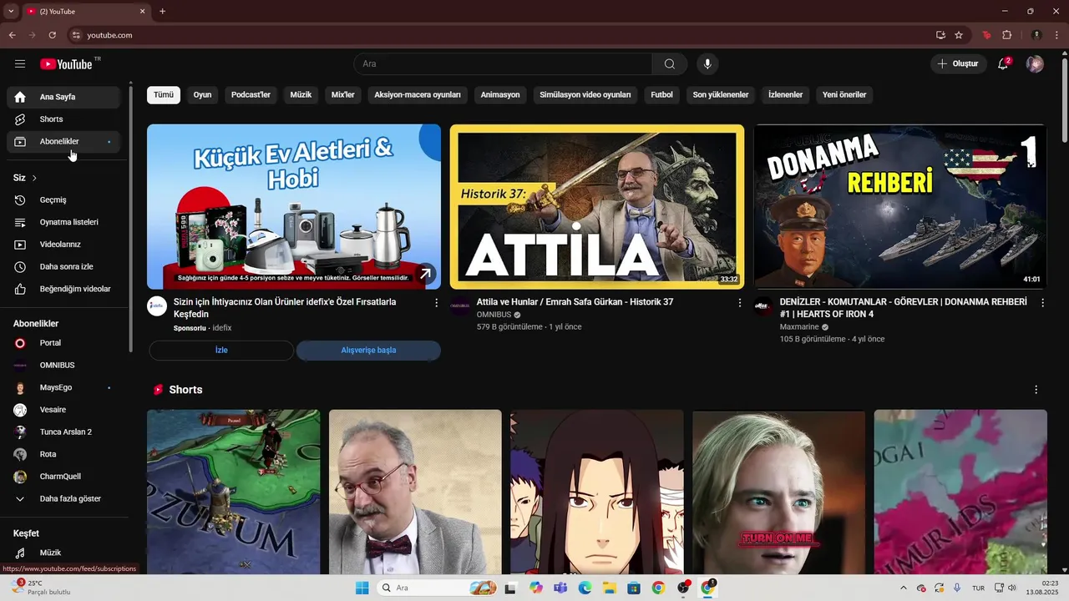Viewport: 1069px width, 601px height.
Task: Open the notifications bell
Action: tap(1003, 64)
